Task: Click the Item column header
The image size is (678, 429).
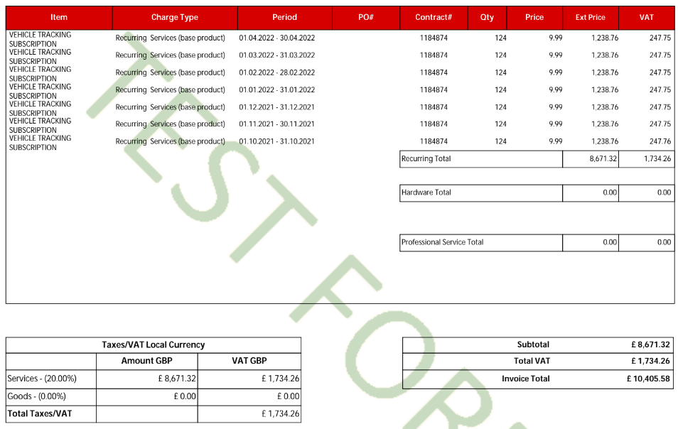Action: 59,18
